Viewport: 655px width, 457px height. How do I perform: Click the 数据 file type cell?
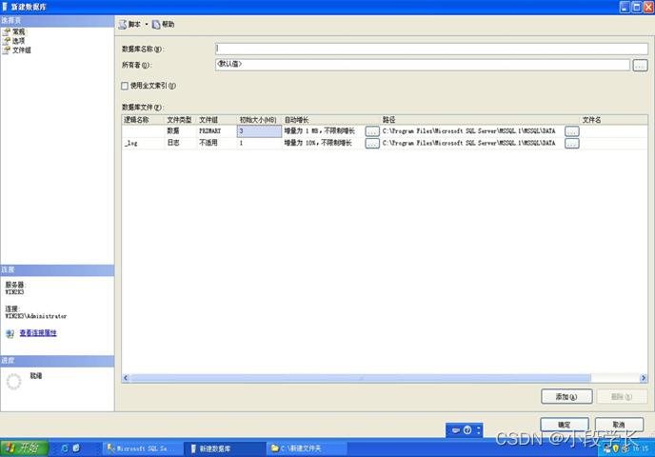[x=180, y=131]
